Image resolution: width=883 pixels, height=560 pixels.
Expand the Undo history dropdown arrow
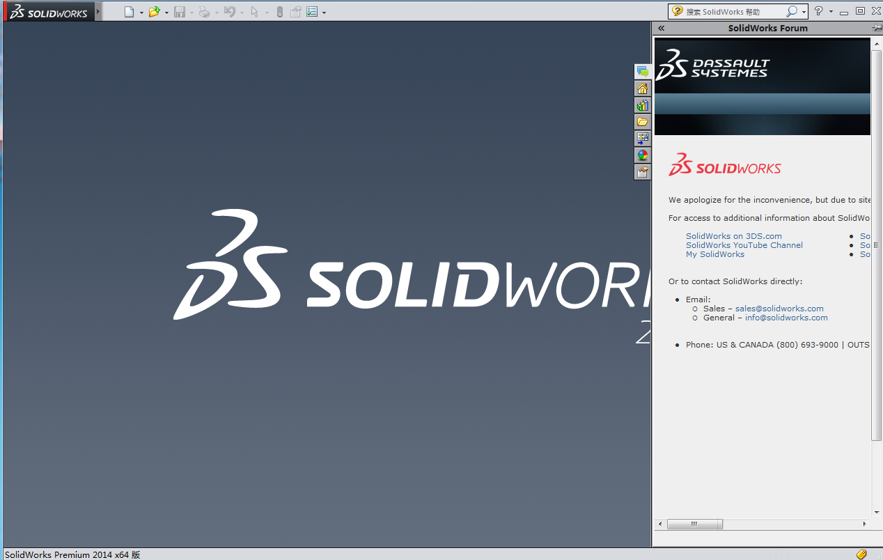pos(242,13)
